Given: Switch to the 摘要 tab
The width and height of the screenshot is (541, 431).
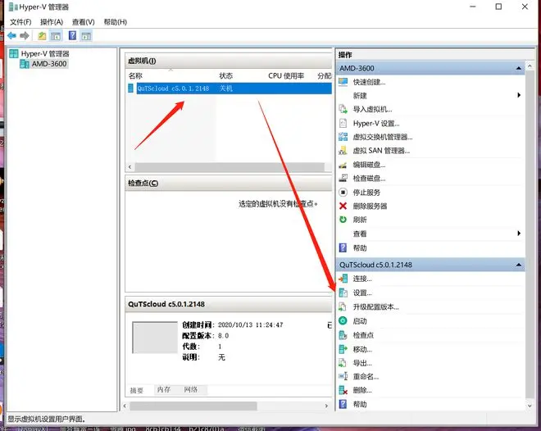Looking at the screenshot, I should [137, 390].
